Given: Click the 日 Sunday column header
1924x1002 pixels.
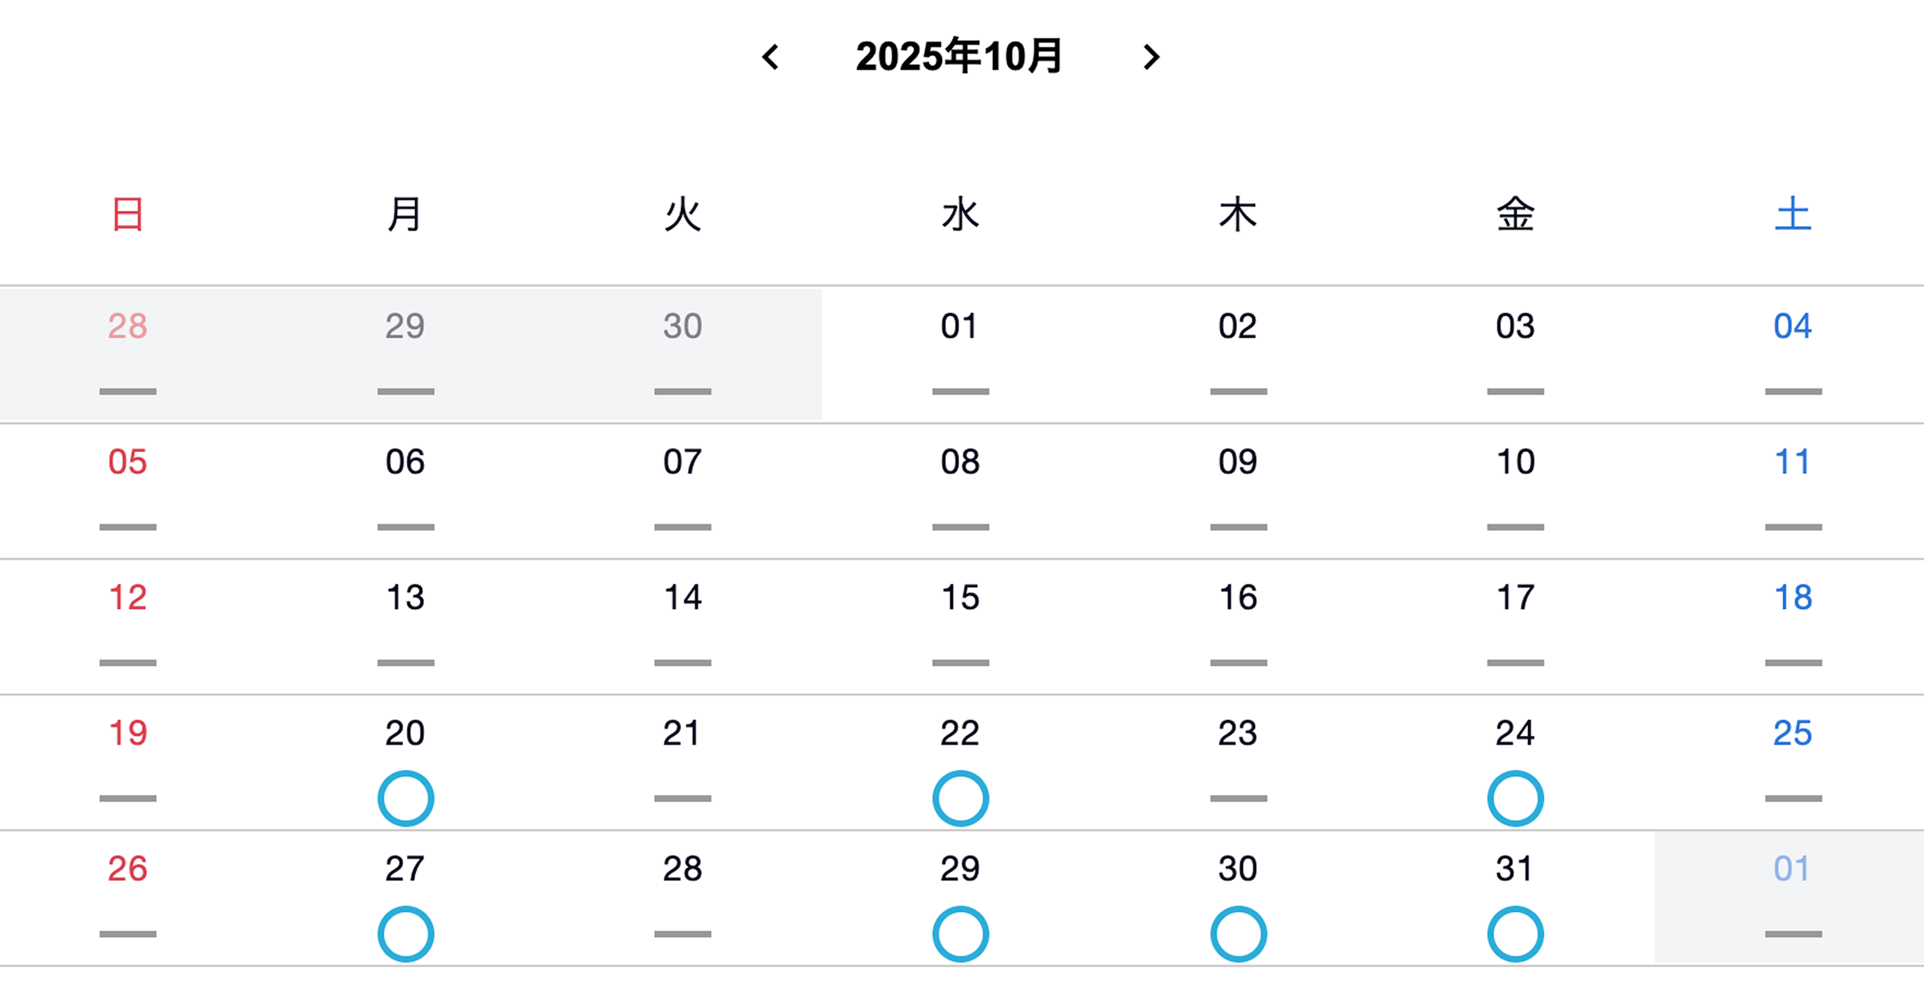Looking at the screenshot, I should (x=128, y=215).
